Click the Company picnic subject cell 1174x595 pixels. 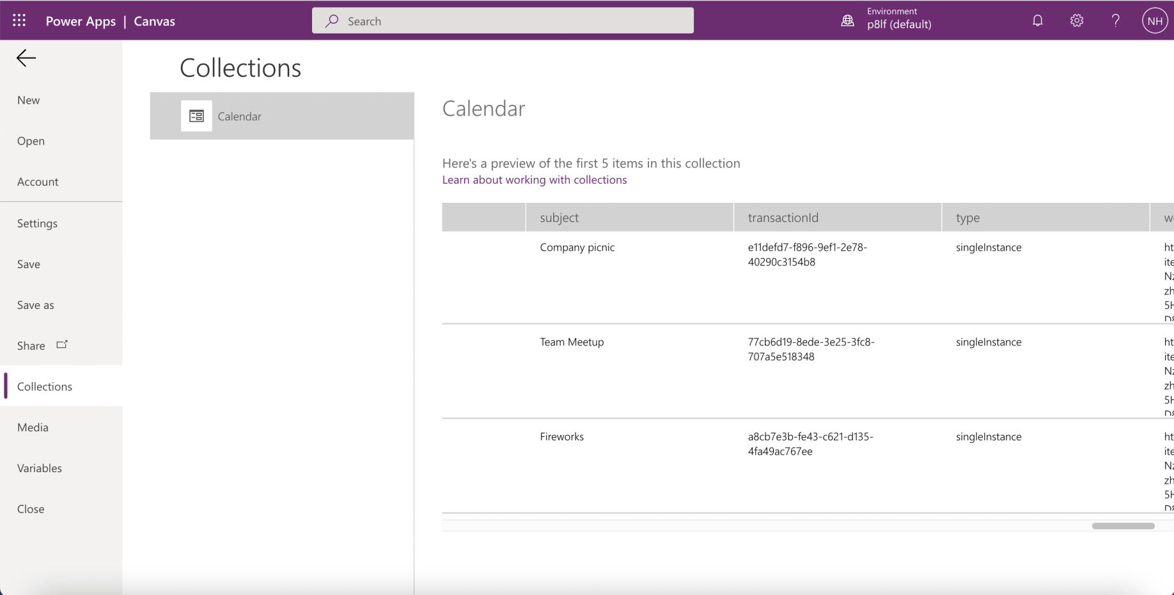click(577, 248)
